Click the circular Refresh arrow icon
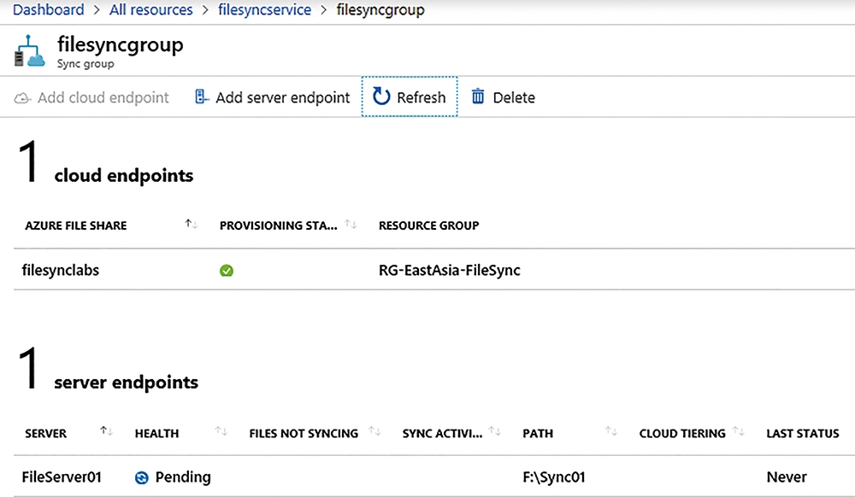Viewport: 855px width, 497px height. [x=381, y=96]
